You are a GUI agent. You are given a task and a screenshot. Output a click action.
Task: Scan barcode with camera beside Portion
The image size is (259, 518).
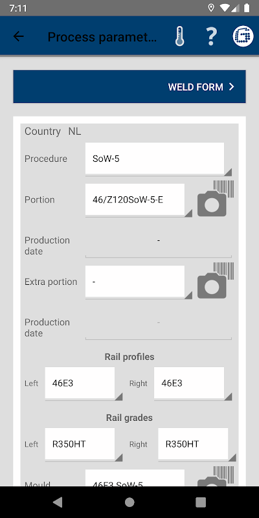pyautogui.click(x=216, y=199)
